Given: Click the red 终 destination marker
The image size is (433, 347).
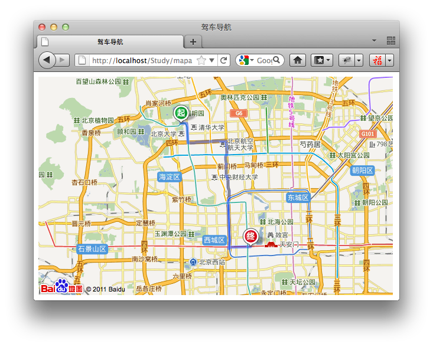Looking at the screenshot, I should pyautogui.click(x=250, y=237).
